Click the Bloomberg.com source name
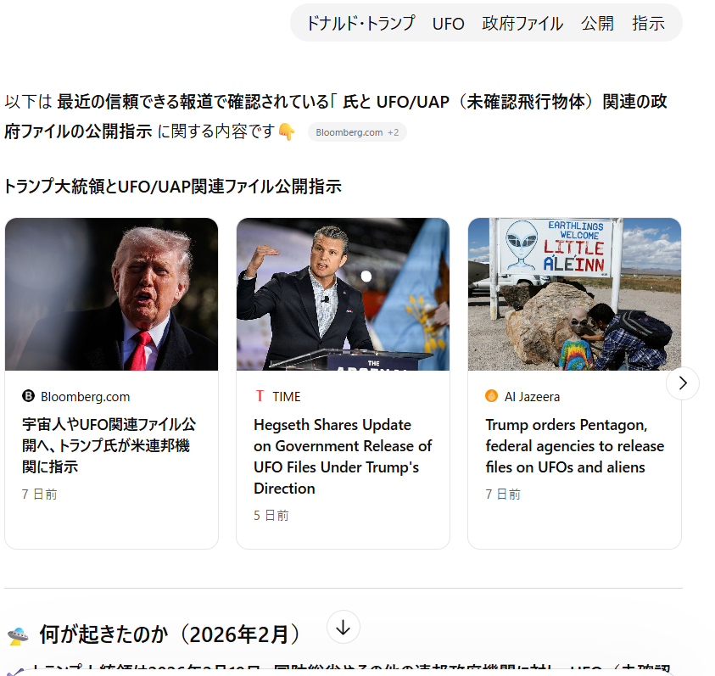The image size is (715, 676). tap(86, 397)
